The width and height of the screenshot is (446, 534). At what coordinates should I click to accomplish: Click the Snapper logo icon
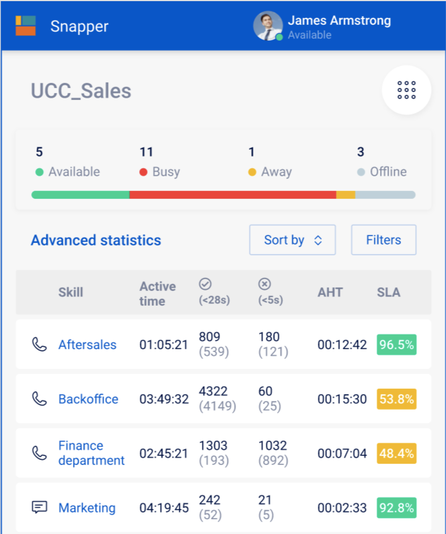(25, 25)
